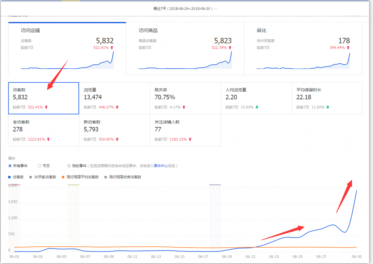Toggle the orange 同行同层平均访客数 legend icon
This screenshot has height=264, width=373.
pyautogui.click(x=63, y=177)
